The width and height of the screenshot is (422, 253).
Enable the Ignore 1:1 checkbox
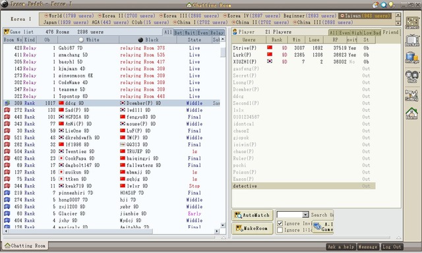[280, 230]
